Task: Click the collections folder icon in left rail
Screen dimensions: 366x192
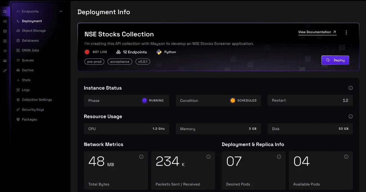Action: (x=5, y=12)
